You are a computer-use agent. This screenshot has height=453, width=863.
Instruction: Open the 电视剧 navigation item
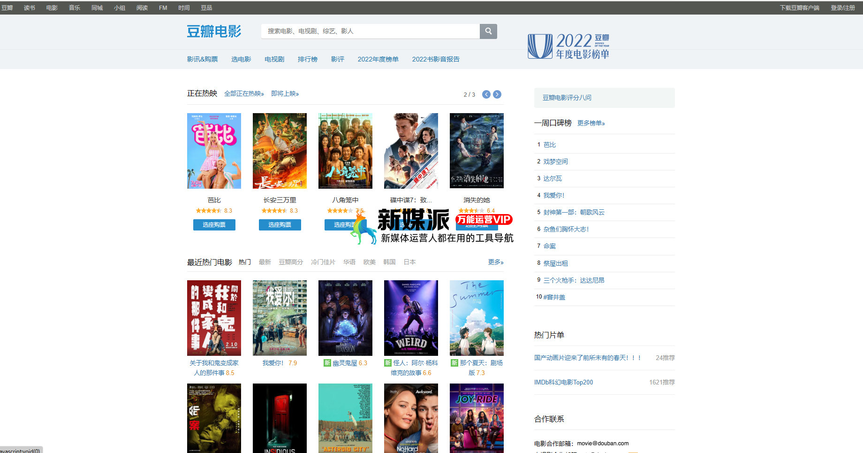tap(274, 59)
